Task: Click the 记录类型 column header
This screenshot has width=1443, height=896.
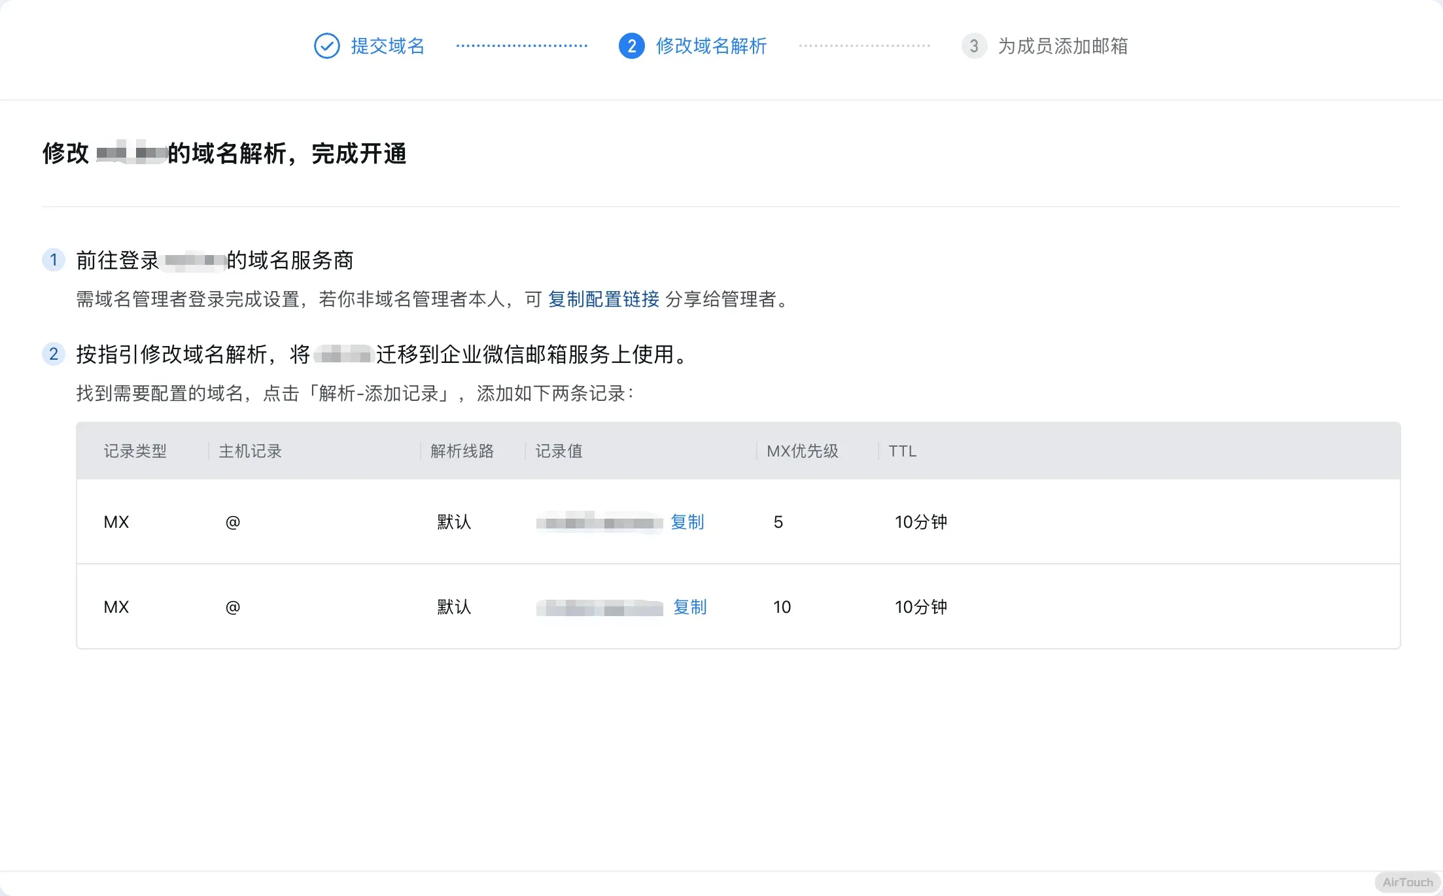Action: point(135,451)
